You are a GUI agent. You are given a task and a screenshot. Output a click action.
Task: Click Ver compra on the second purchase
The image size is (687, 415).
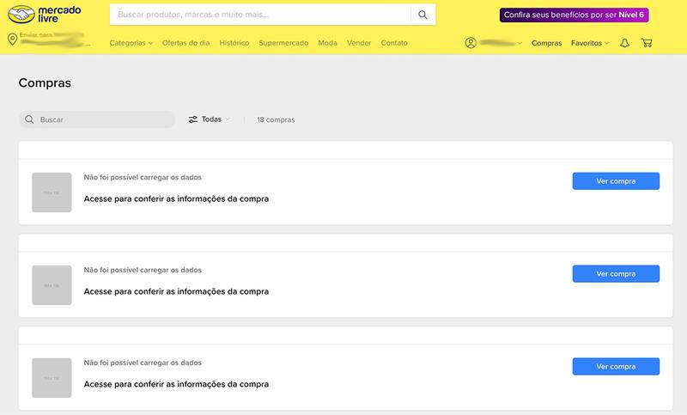[x=616, y=274]
